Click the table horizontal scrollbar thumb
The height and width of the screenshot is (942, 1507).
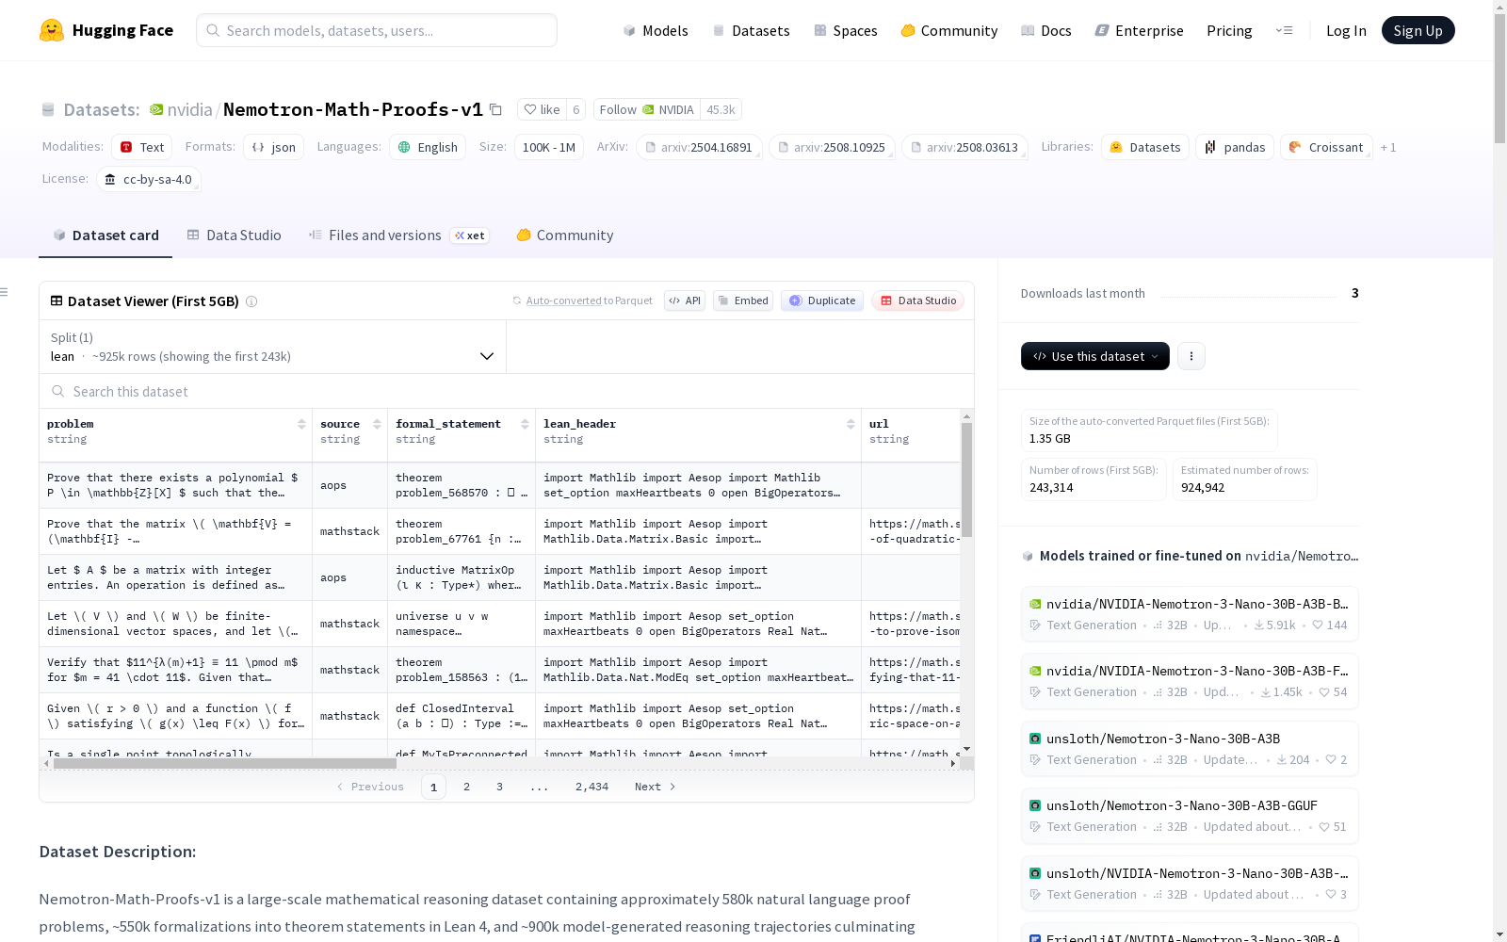[225, 764]
